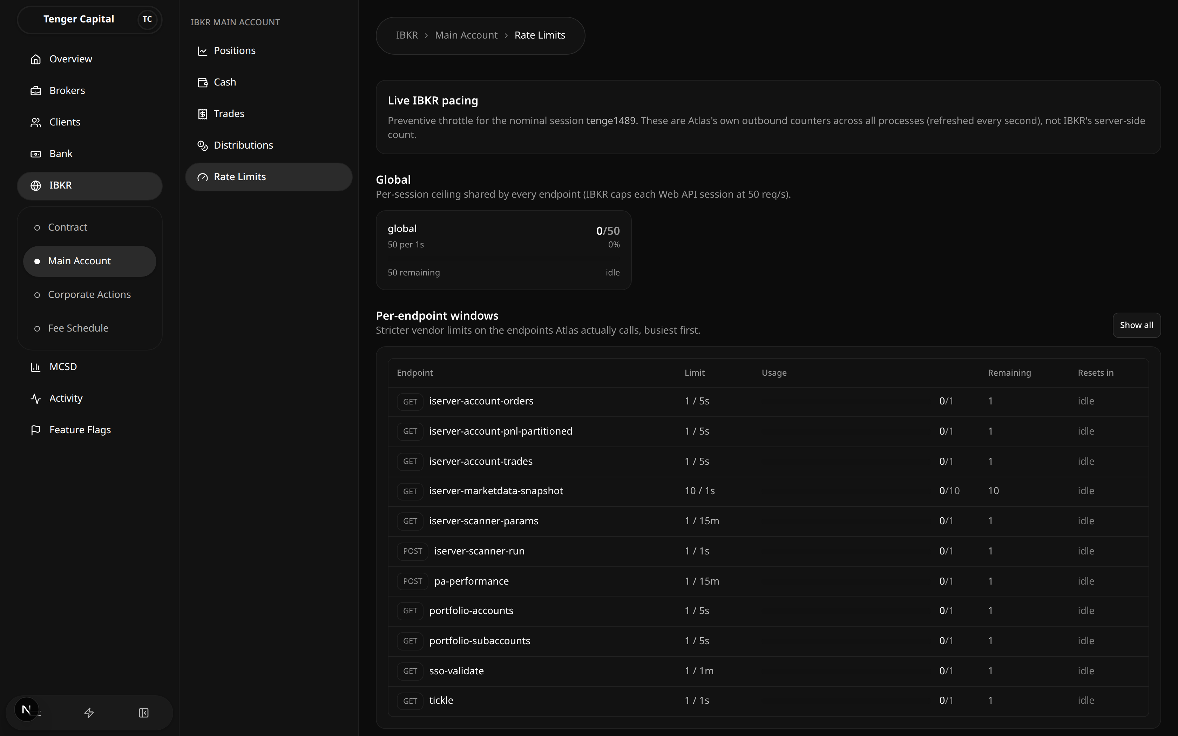Click the Rate Limits gauge icon
The image size is (1178, 736).
pos(203,177)
